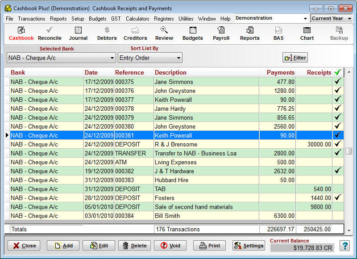Click the Print button
357x259 pixels.
[x=209, y=246]
